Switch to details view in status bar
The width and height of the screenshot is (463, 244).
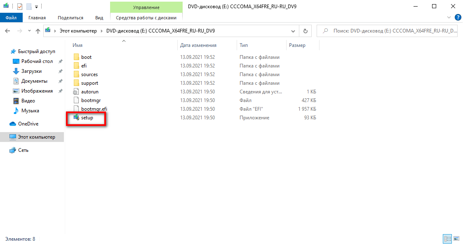click(x=448, y=239)
